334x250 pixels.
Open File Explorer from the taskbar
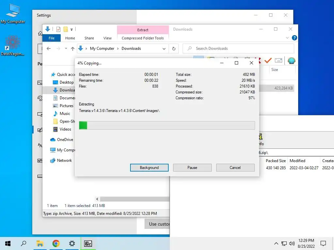(40, 243)
